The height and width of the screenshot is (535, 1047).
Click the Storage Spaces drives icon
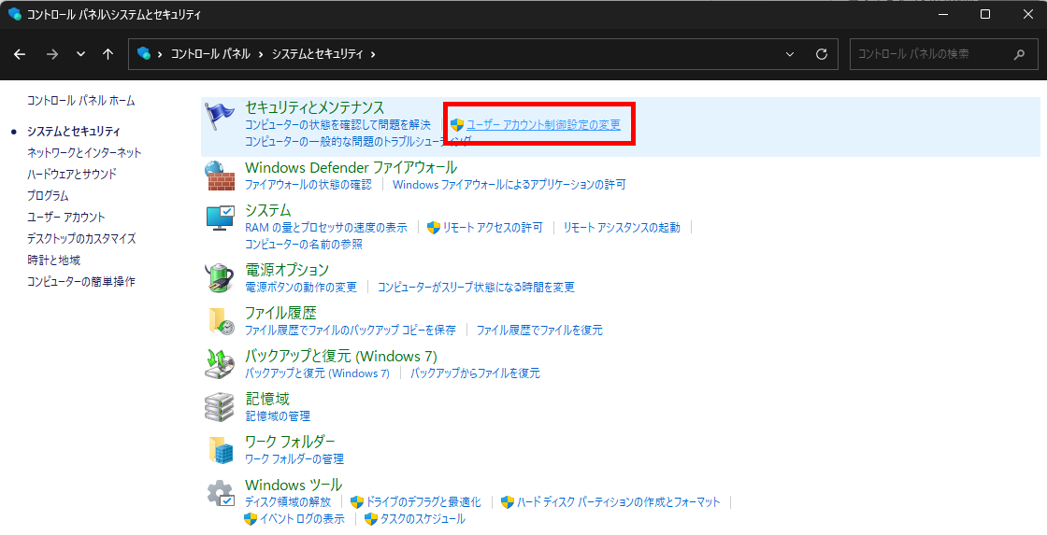coord(220,407)
